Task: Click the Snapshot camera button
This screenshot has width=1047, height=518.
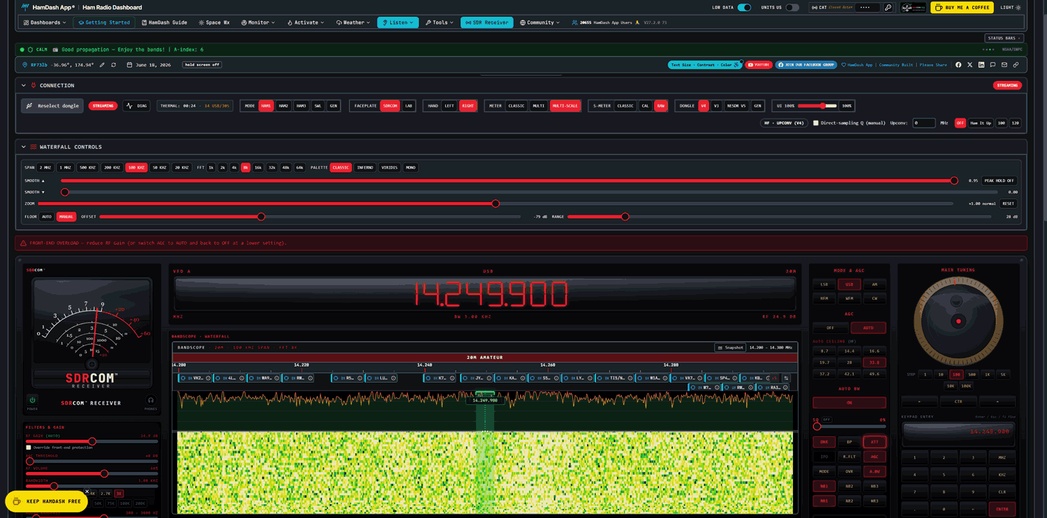Action: click(x=730, y=347)
